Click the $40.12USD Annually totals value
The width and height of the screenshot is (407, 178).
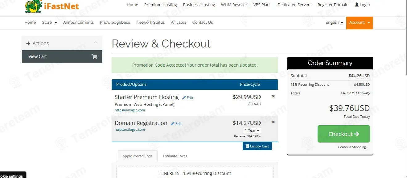355,93
